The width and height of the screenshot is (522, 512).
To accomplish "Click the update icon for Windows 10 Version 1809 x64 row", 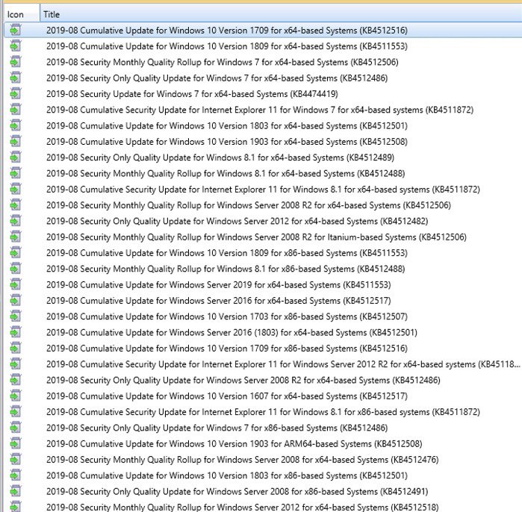I will click(16, 46).
